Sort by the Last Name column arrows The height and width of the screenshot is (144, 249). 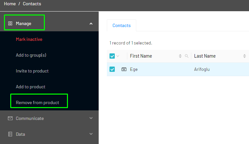pyautogui.click(x=244, y=56)
